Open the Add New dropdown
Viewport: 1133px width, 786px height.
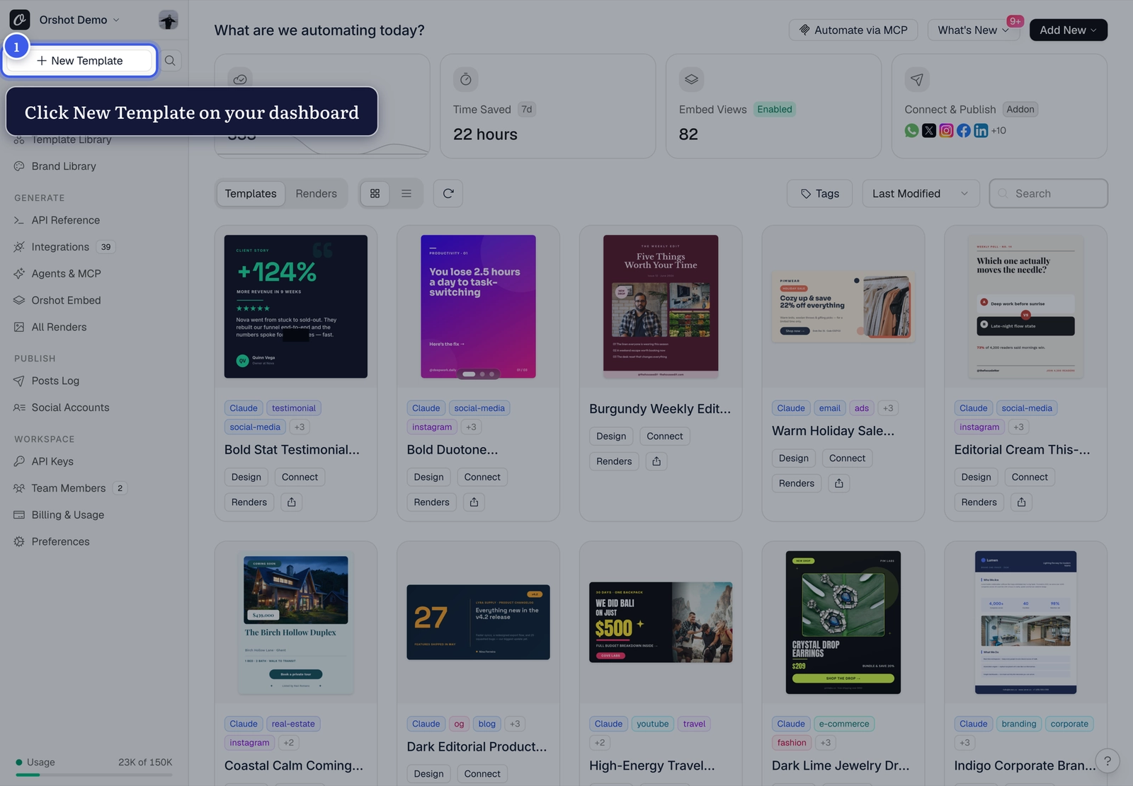[1068, 30]
